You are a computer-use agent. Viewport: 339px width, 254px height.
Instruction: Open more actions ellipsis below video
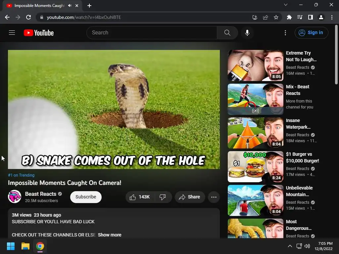tap(214, 197)
